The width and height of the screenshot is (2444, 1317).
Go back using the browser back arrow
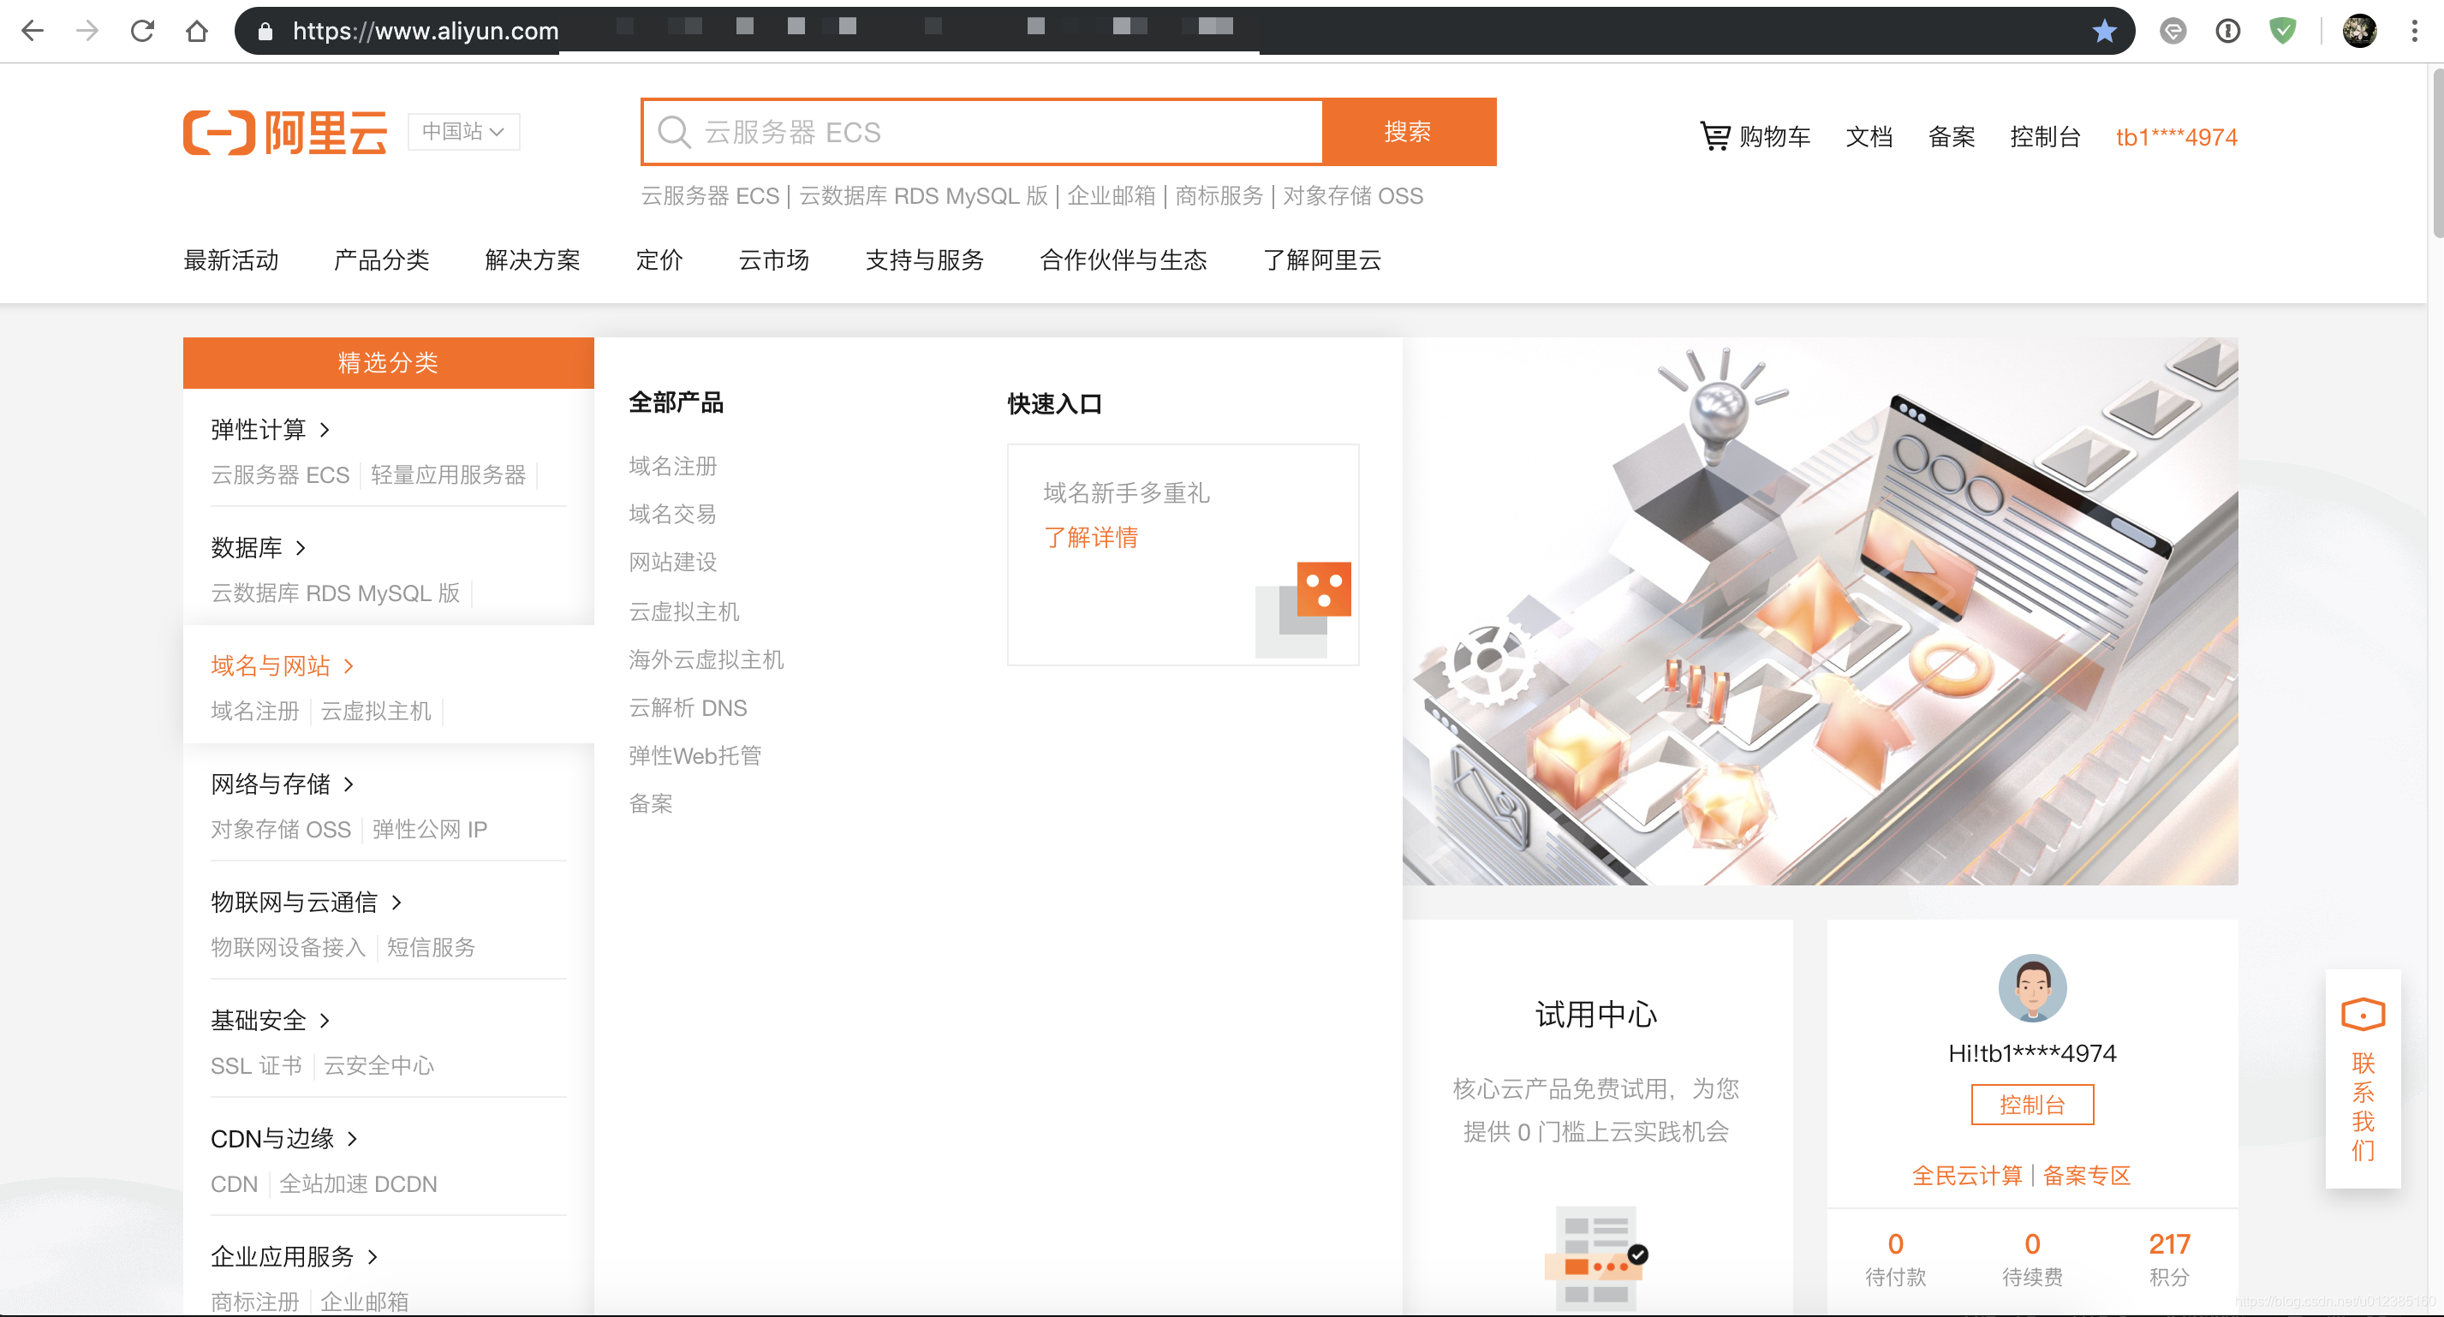[x=33, y=30]
